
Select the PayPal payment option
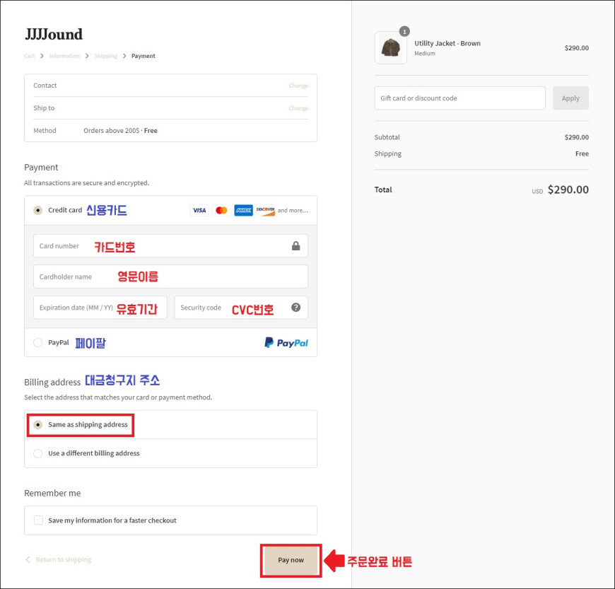(37, 342)
